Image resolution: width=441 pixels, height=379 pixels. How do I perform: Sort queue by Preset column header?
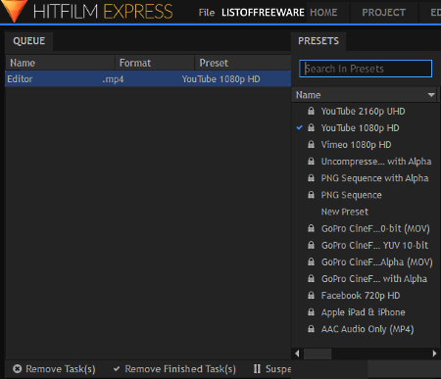point(243,63)
